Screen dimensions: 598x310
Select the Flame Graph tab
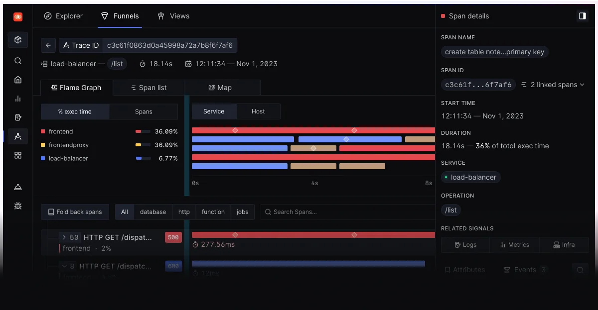[77, 88]
